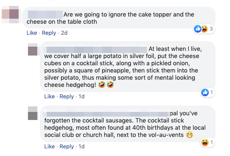230x156 pixels.
Task: Open the cheese hedgehog replier's profile picture
Action: coord(33,50)
